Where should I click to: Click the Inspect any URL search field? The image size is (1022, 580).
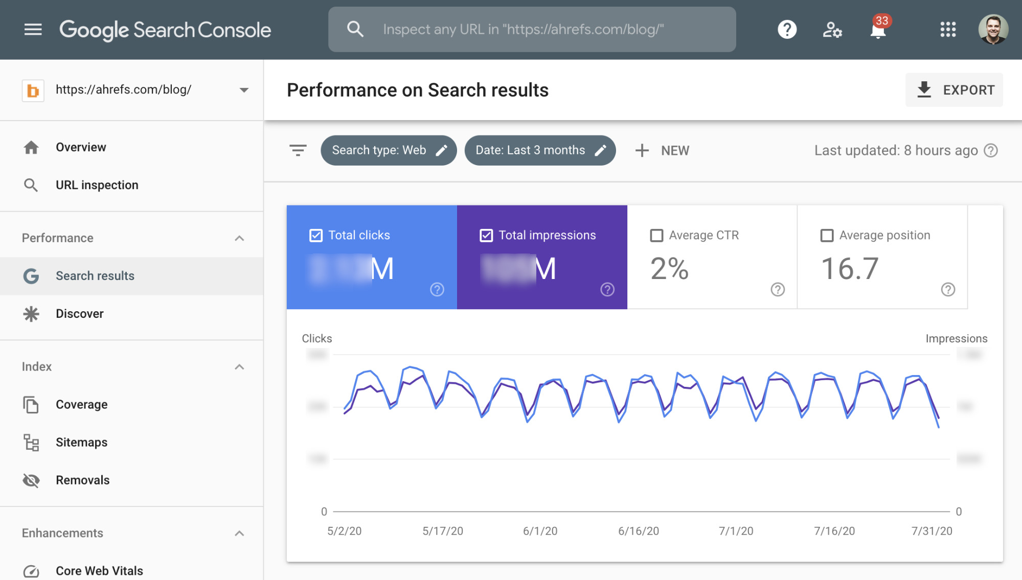point(532,29)
